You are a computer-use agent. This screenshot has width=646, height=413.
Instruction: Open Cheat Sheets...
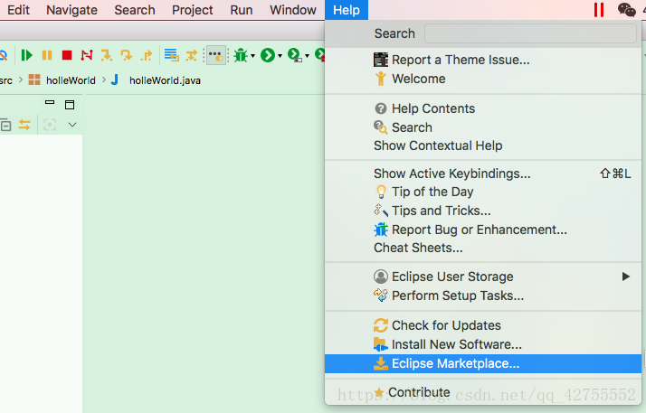483,248
